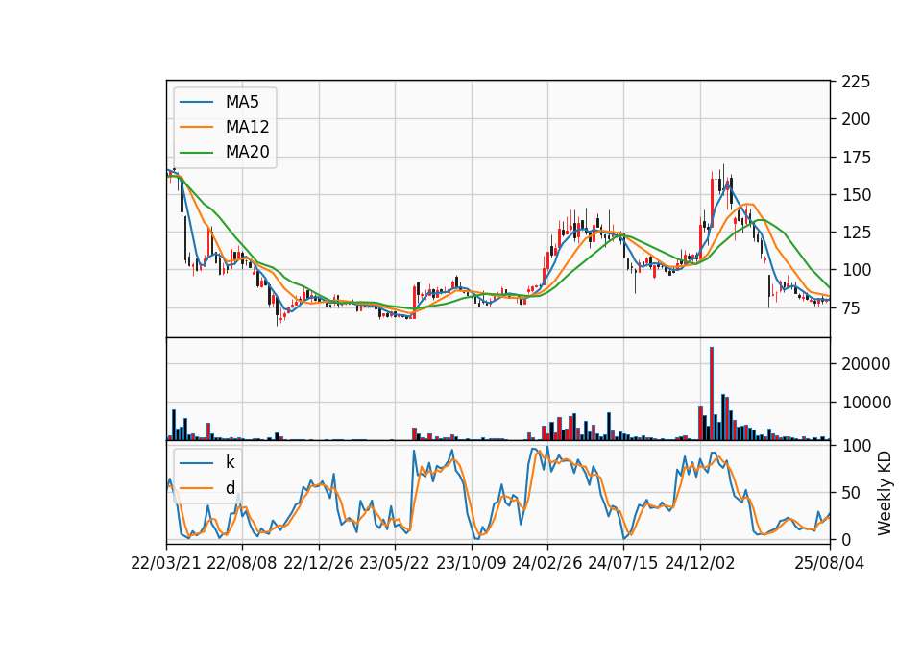Click the 20000 volume axis label
Viewport: 922px width, 663px height.
click(866, 364)
